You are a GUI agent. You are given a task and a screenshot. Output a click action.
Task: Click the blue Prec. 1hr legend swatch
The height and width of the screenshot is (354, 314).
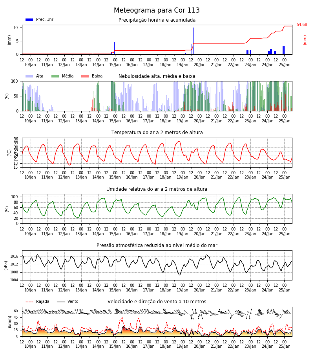tap(29, 20)
